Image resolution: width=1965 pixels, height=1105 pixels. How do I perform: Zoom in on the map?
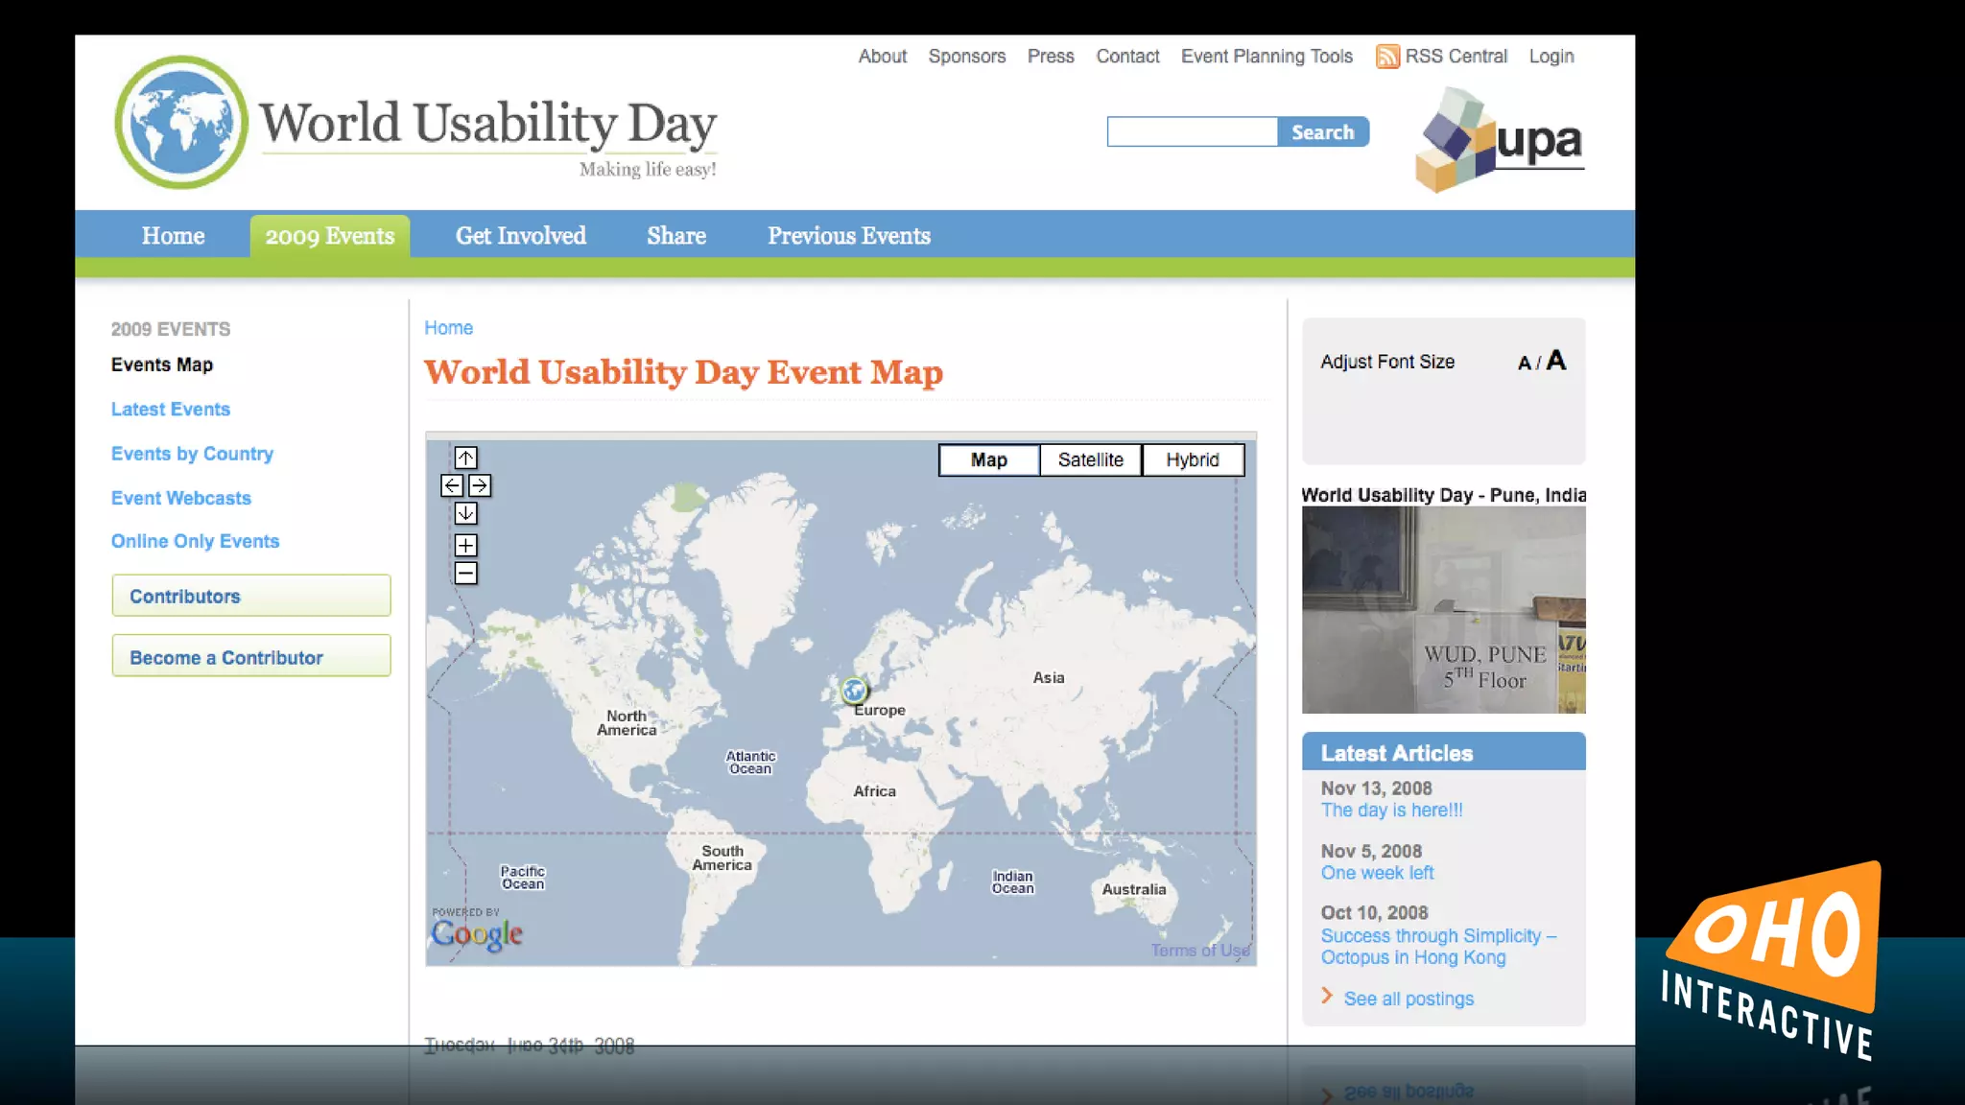tap(465, 545)
